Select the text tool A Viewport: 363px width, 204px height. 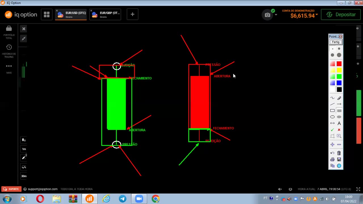tap(339, 123)
